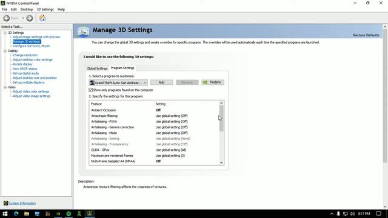
Task: Switch to the Global Settings tab
Action: click(x=97, y=68)
